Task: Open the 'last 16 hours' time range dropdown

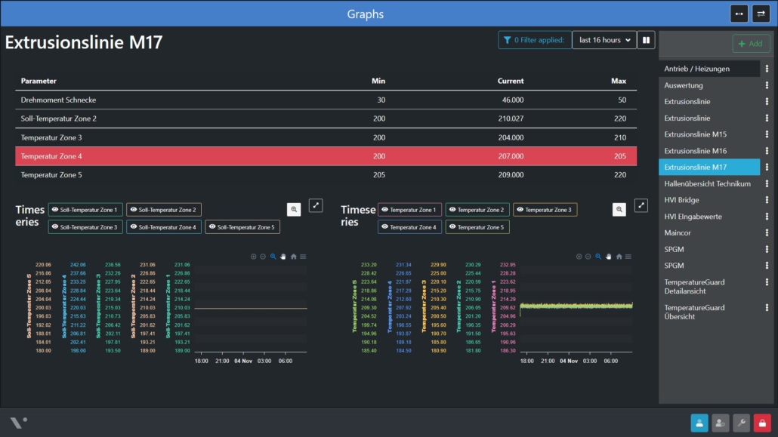Action: tap(603, 40)
